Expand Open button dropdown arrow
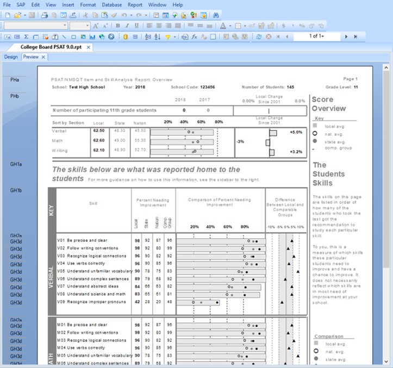 pos(25,15)
